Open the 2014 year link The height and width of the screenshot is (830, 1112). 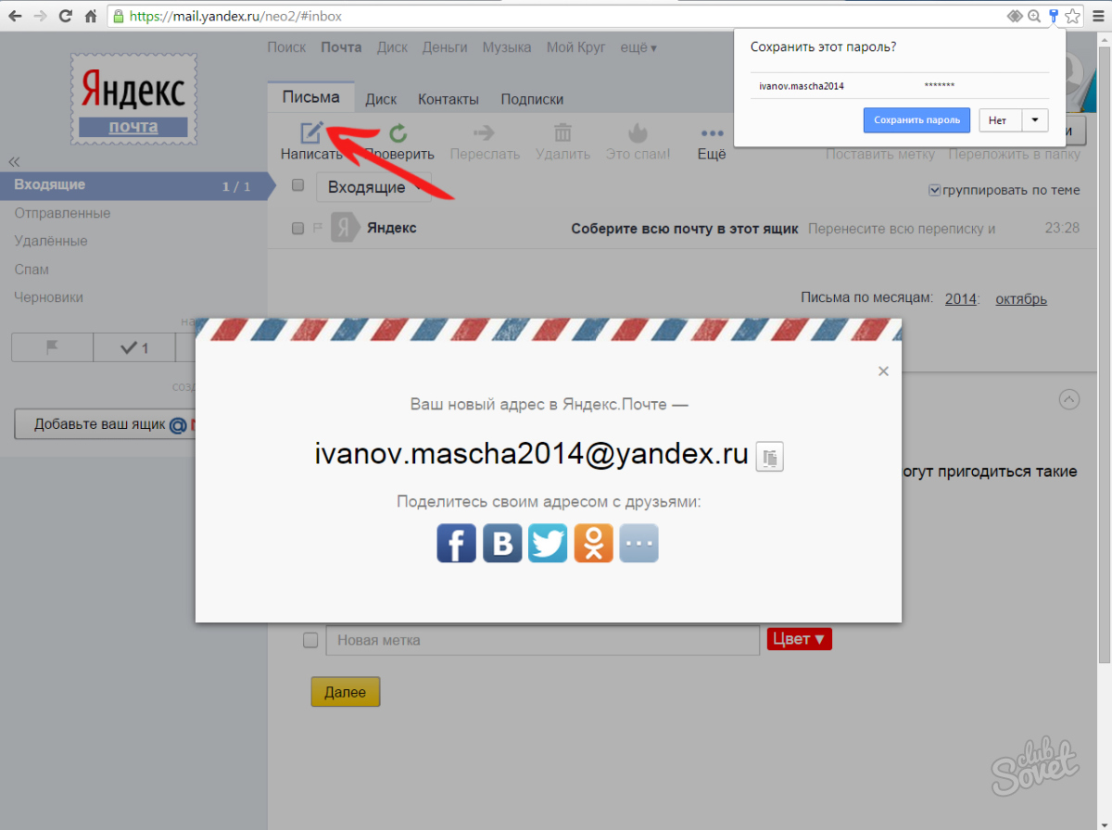(x=961, y=298)
